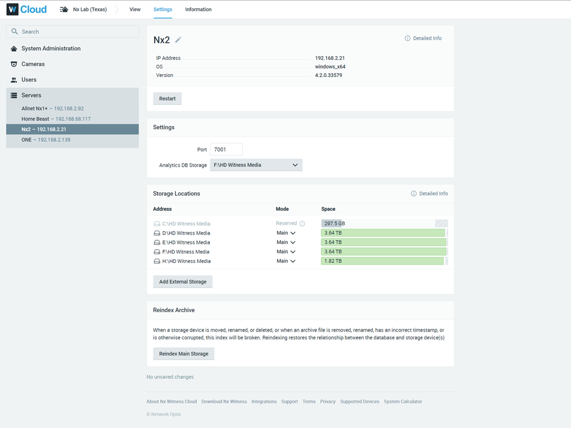
Task: Select server Allnet Nx1+ 192.168.2.92
Action: point(72,109)
